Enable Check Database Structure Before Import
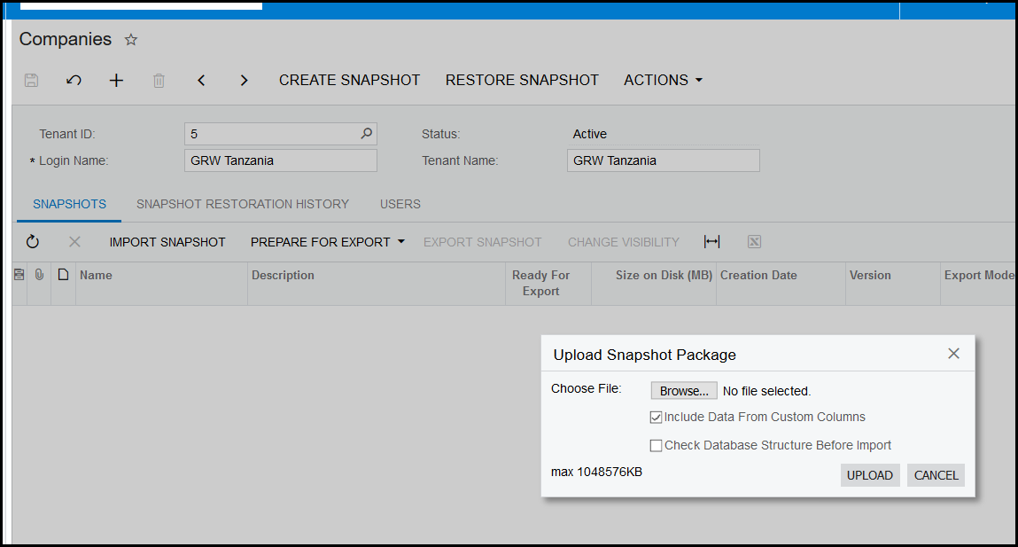Viewport: 1018px width, 547px height. tap(657, 446)
